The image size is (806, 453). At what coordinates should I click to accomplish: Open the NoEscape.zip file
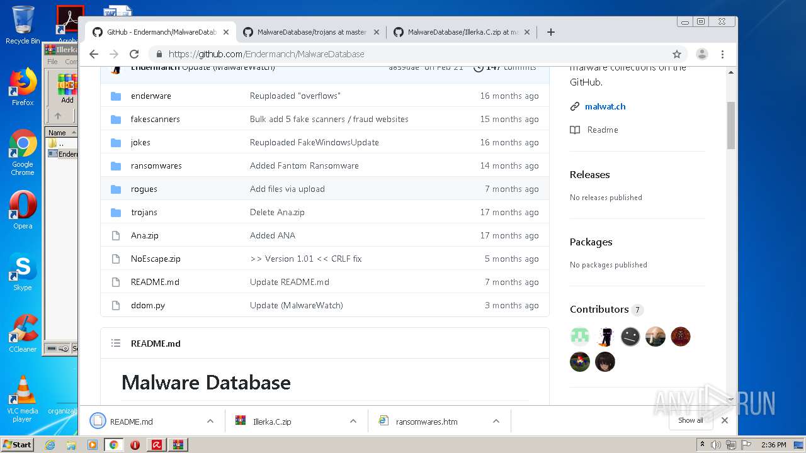(156, 259)
